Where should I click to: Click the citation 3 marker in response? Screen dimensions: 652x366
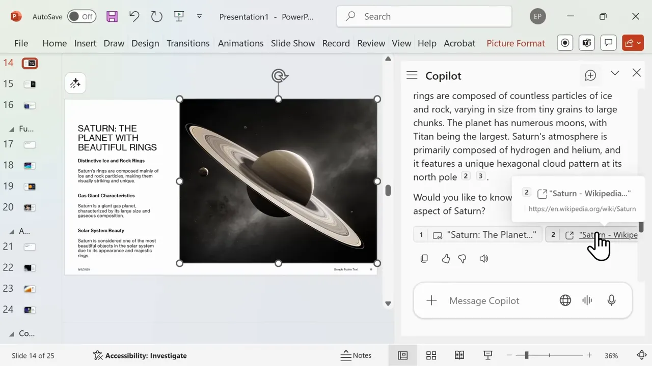tap(480, 176)
